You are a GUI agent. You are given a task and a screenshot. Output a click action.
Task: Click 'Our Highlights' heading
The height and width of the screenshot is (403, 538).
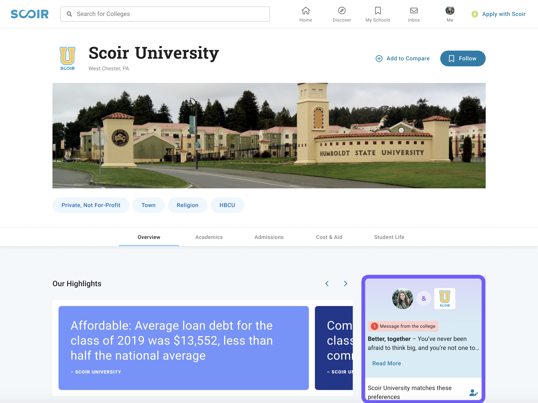77,284
